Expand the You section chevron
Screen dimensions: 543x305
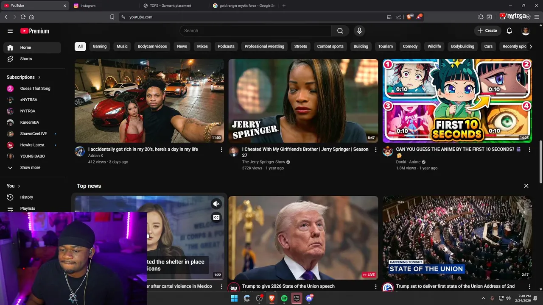[x=19, y=186]
